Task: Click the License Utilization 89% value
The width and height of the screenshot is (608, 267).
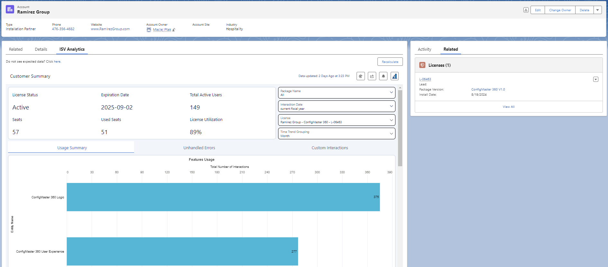Action: tap(196, 132)
